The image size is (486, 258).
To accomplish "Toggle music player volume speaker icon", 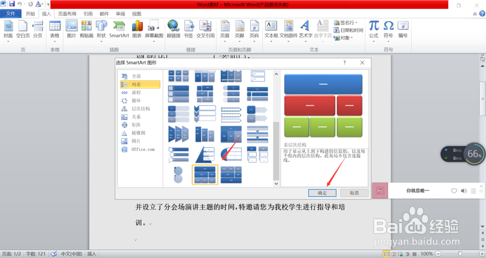I will click(x=464, y=191).
